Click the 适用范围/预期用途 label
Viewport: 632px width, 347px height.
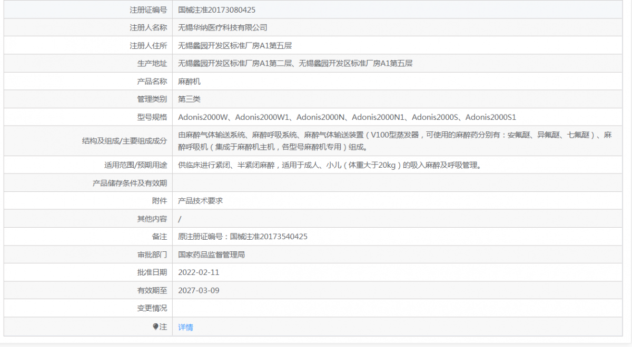point(135,165)
